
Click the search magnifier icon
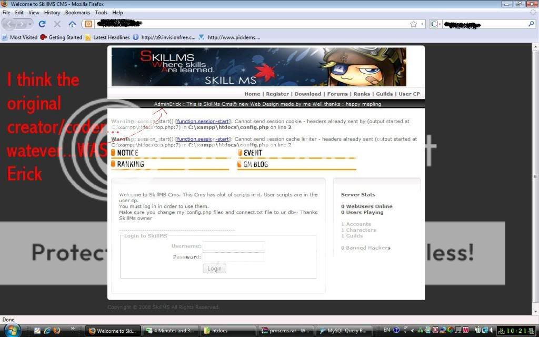point(531,24)
